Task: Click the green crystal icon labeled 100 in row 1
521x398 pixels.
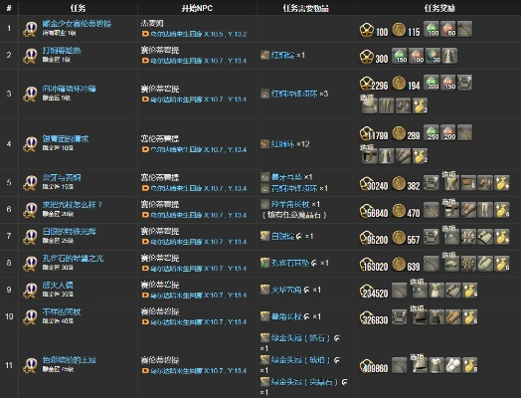Action: click(432, 29)
